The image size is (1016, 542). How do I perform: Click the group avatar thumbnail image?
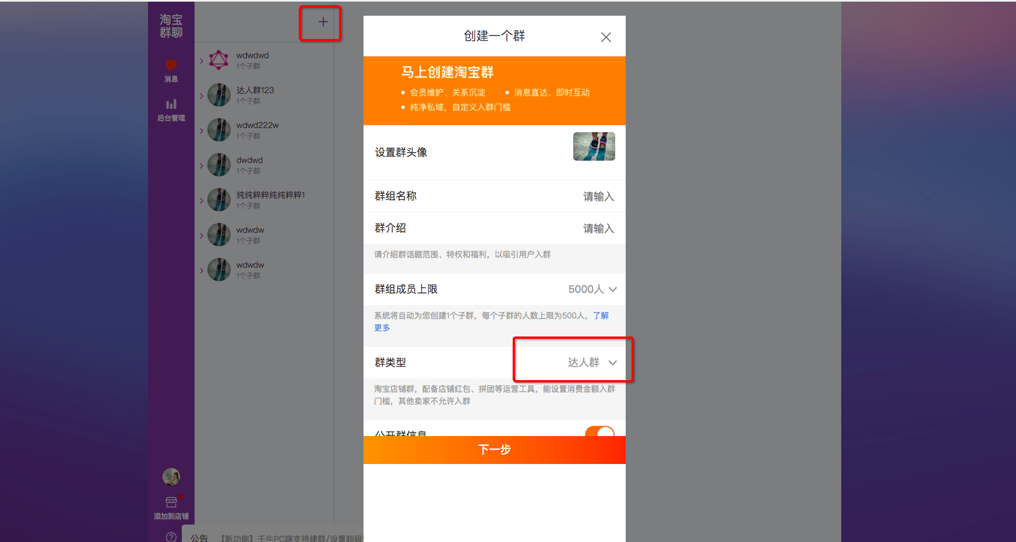tap(594, 147)
